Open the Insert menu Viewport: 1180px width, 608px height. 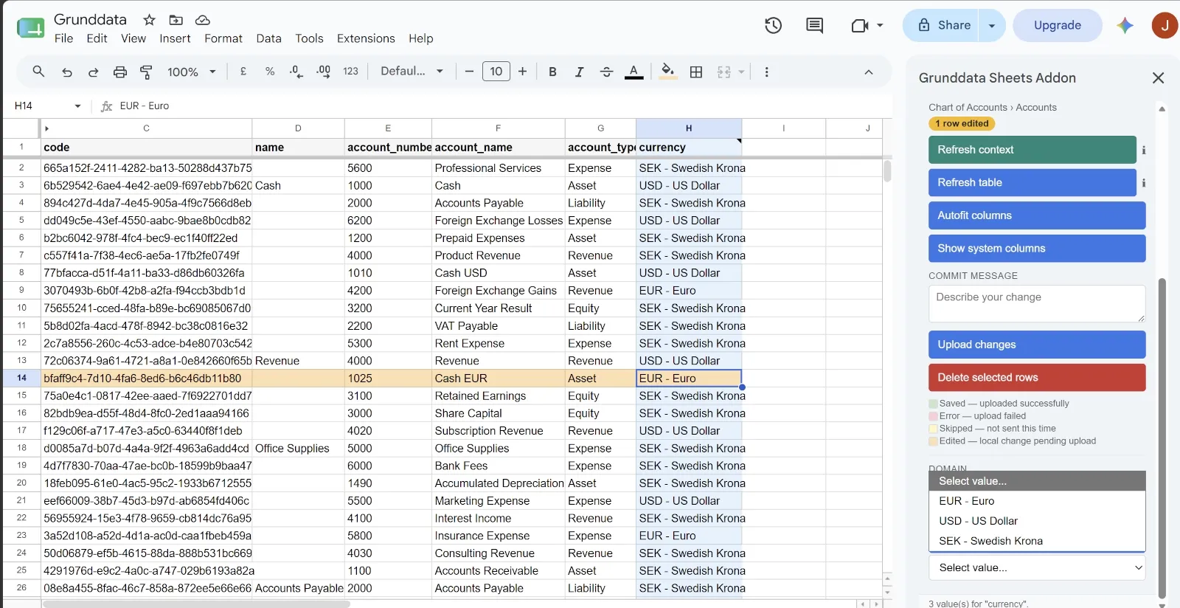[x=175, y=38]
